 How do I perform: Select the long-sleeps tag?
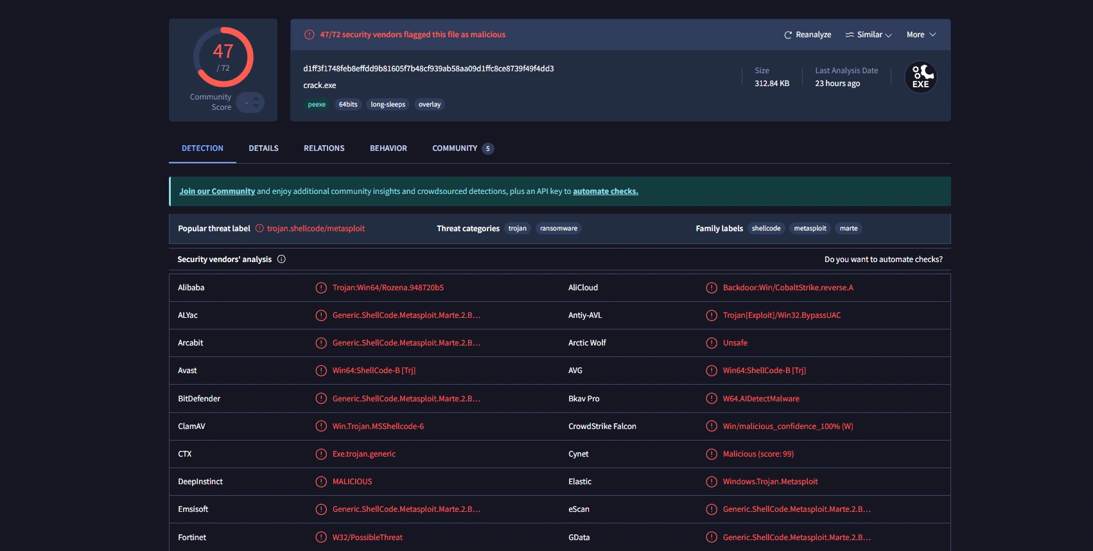388,105
